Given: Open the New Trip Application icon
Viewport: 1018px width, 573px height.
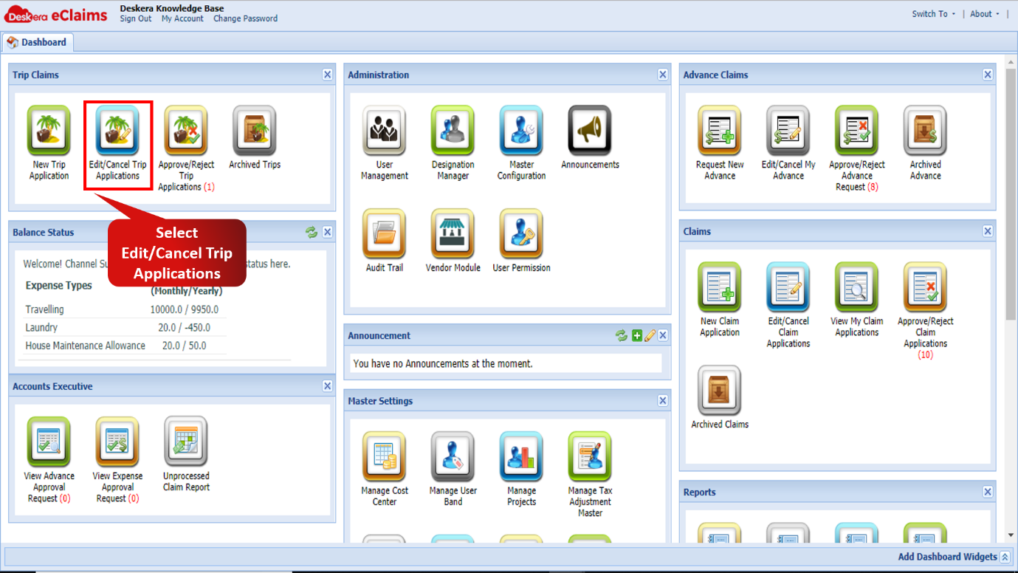Looking at the screenshot, I should [x=49, y=131].
